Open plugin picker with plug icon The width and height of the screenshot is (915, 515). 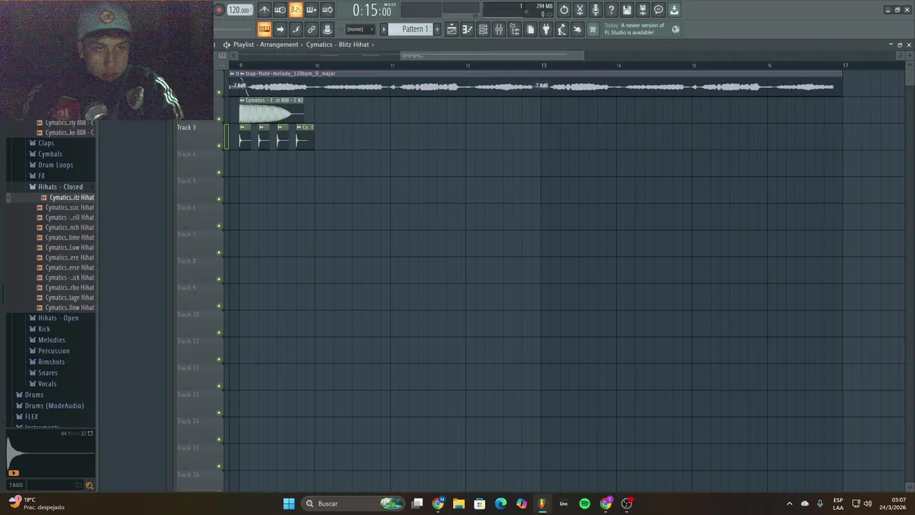[x=546, y=29]
